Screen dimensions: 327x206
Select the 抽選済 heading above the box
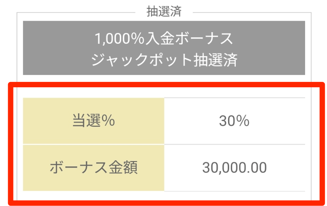[x=164, y=11]
